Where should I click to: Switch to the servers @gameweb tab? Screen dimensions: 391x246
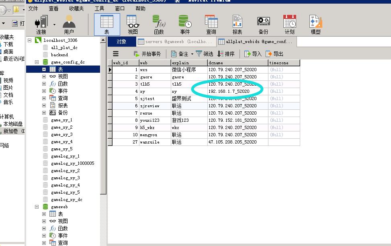(175, 41)
